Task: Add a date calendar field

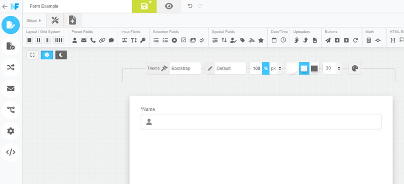Action: (274, 40)
